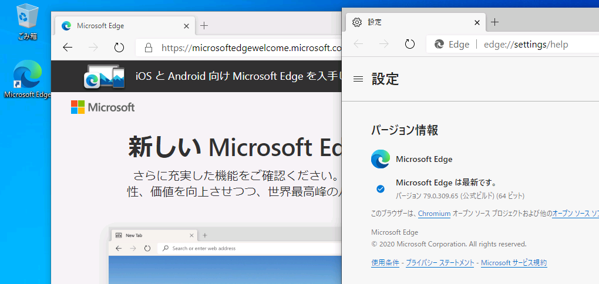Click the copyright 2020 Microsoft Corporation text
Image resolution: width=599 pixels, height=284 pixels.
pos(449,244)
